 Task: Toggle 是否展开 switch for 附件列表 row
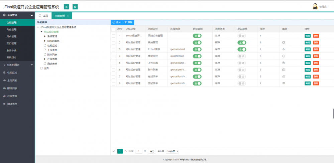(x=241, y=70)
